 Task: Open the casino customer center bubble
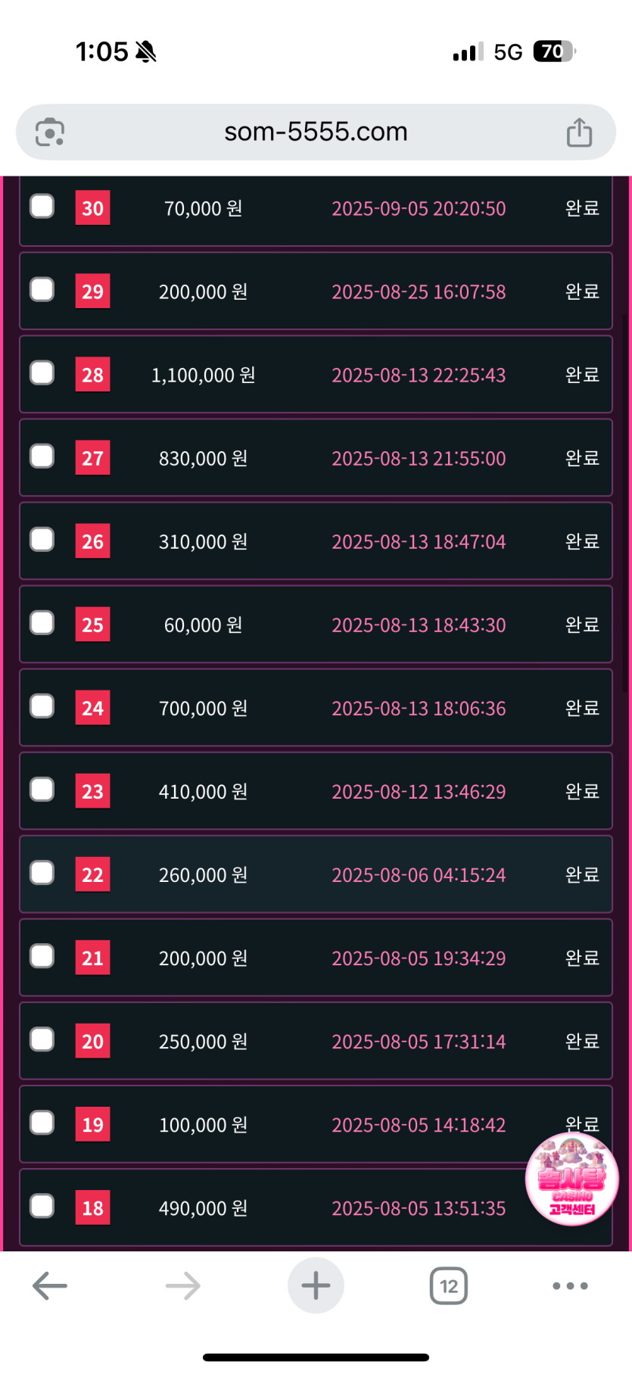tap(572, 1179)
